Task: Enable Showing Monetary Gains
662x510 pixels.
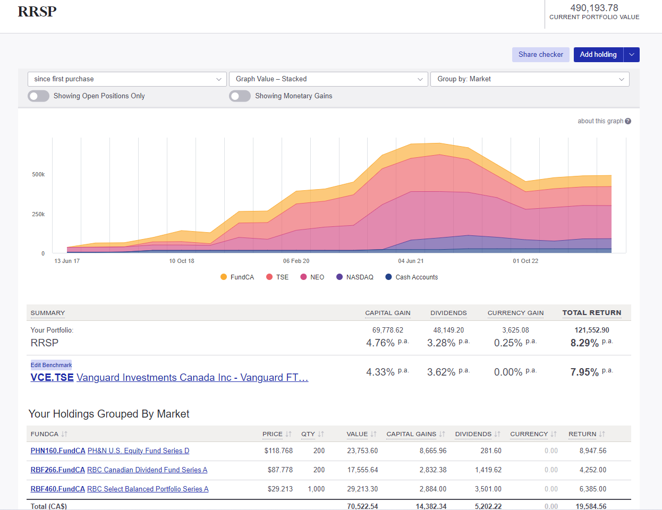Action: point(240,96)
